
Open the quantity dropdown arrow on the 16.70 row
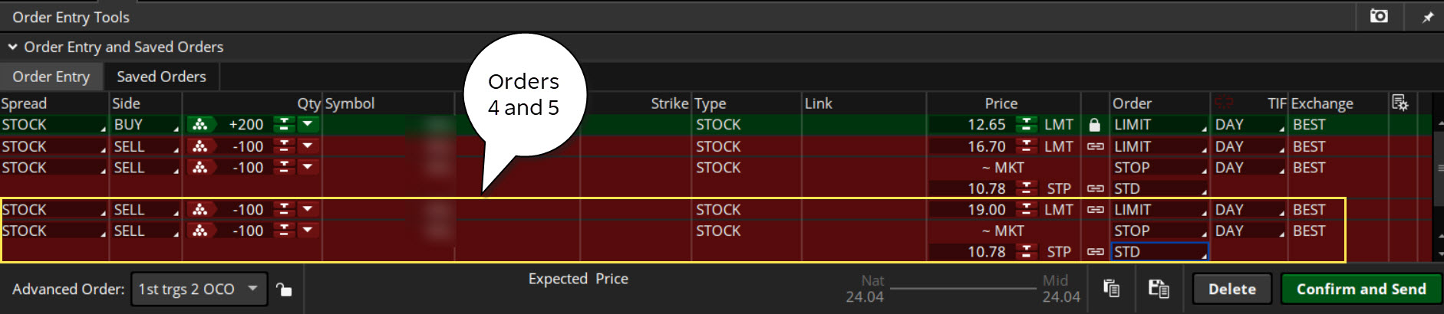click(308, 146)
